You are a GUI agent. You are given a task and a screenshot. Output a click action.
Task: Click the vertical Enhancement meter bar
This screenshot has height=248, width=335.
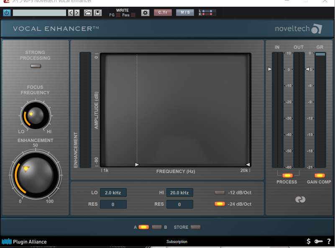(85, 110)
